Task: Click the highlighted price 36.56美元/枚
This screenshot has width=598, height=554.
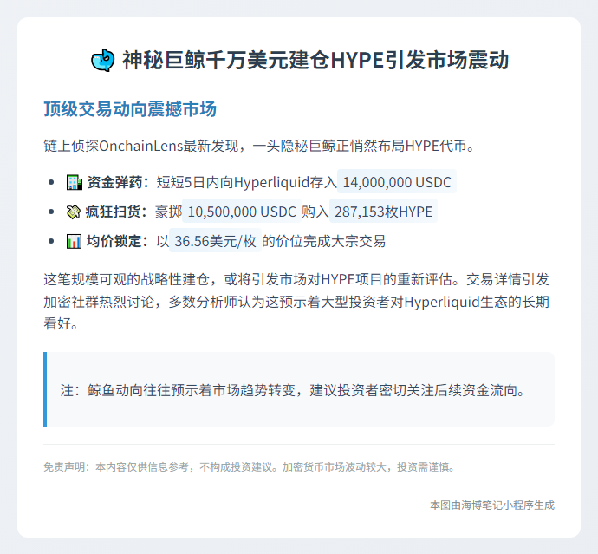Action: (x=215, y=241)
